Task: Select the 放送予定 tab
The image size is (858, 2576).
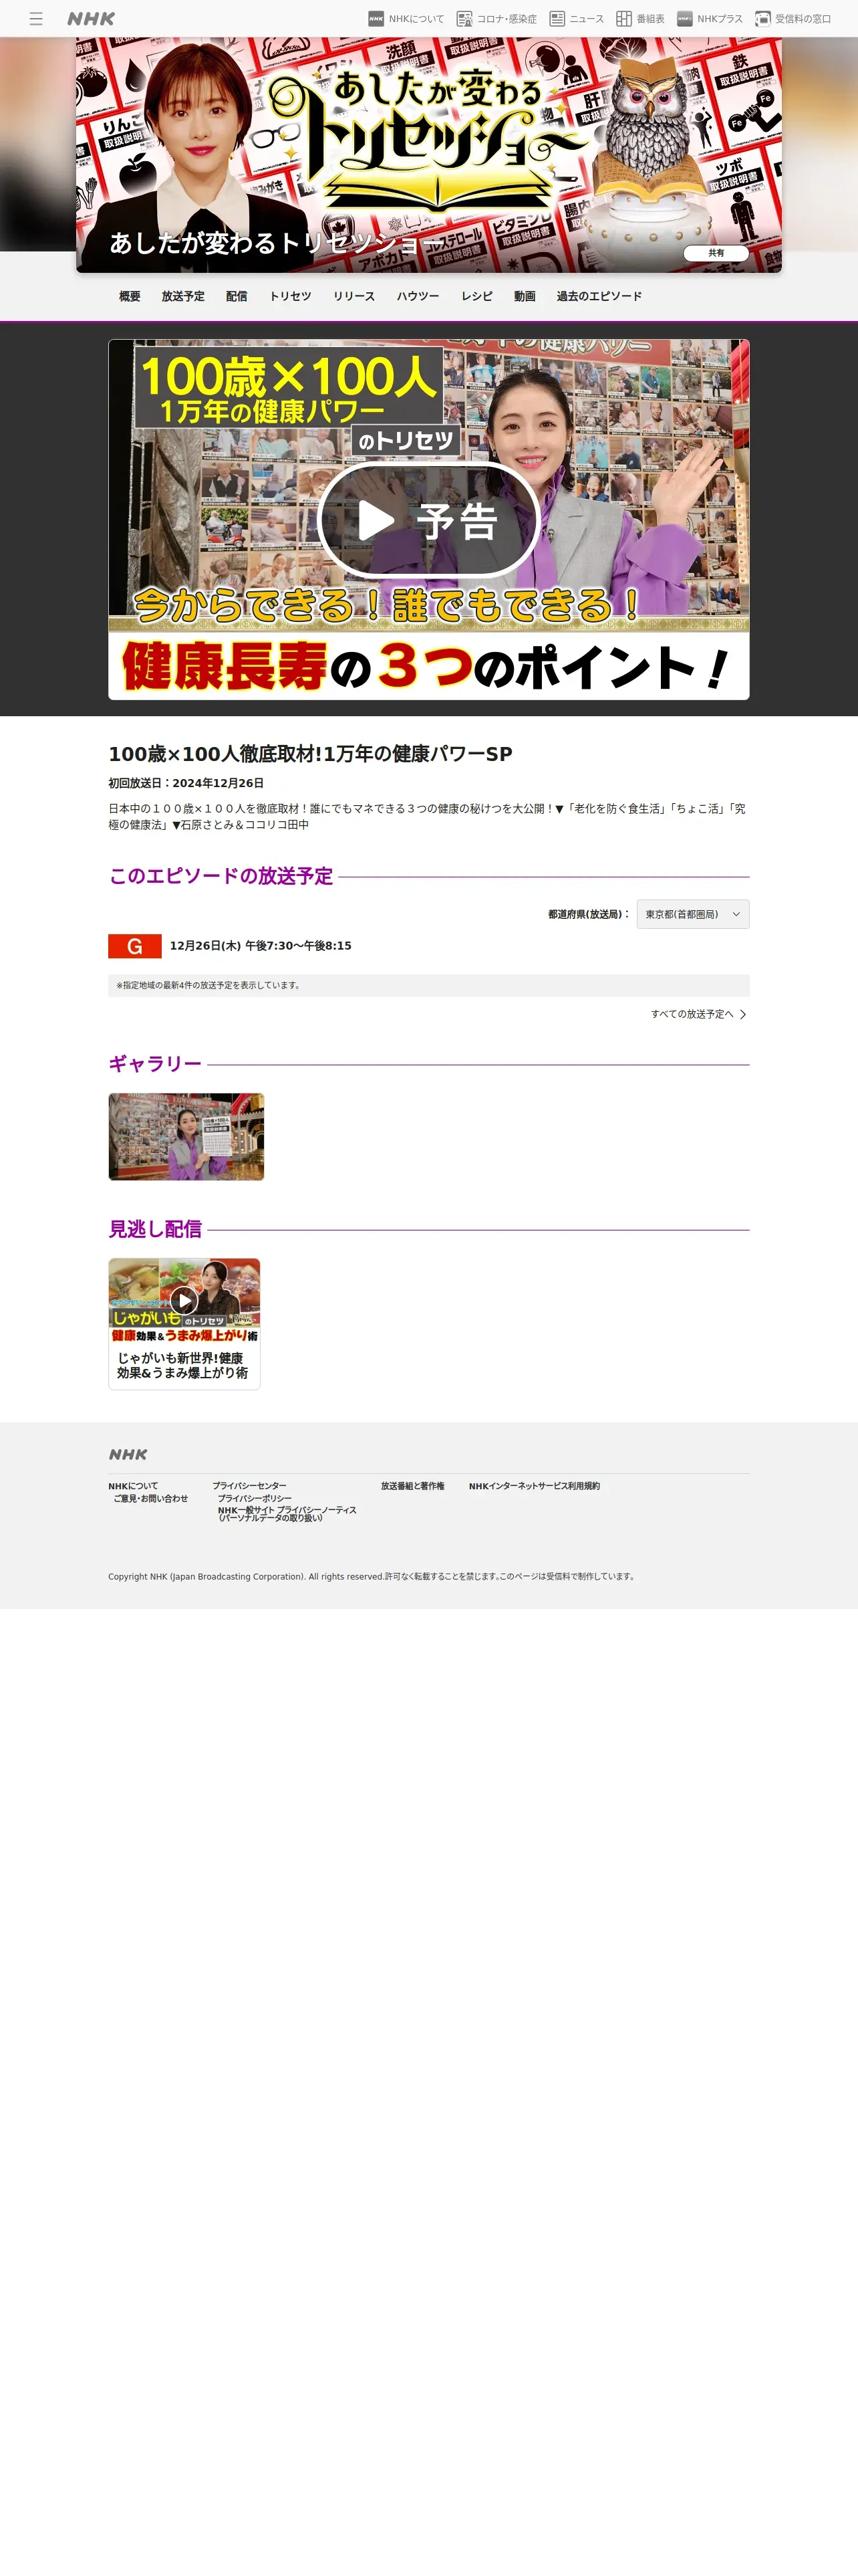Action: click(x=183, y=296)
